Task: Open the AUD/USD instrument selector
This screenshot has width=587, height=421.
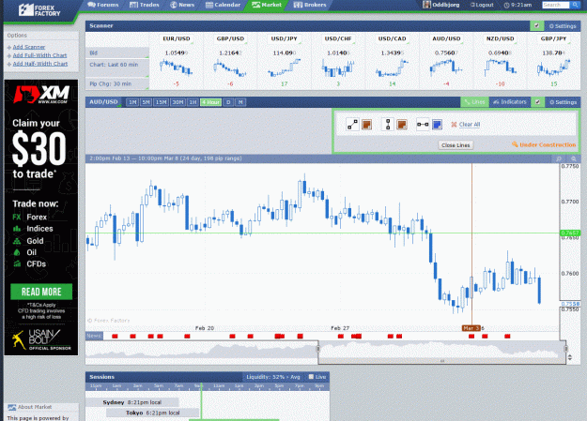Action: (x=104, y=102)
